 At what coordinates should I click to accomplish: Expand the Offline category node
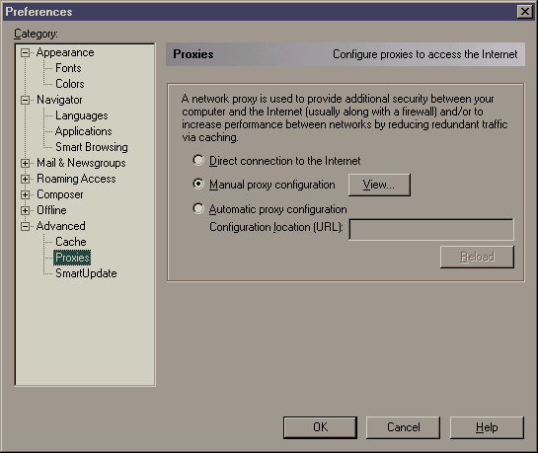tap(25, 210)
